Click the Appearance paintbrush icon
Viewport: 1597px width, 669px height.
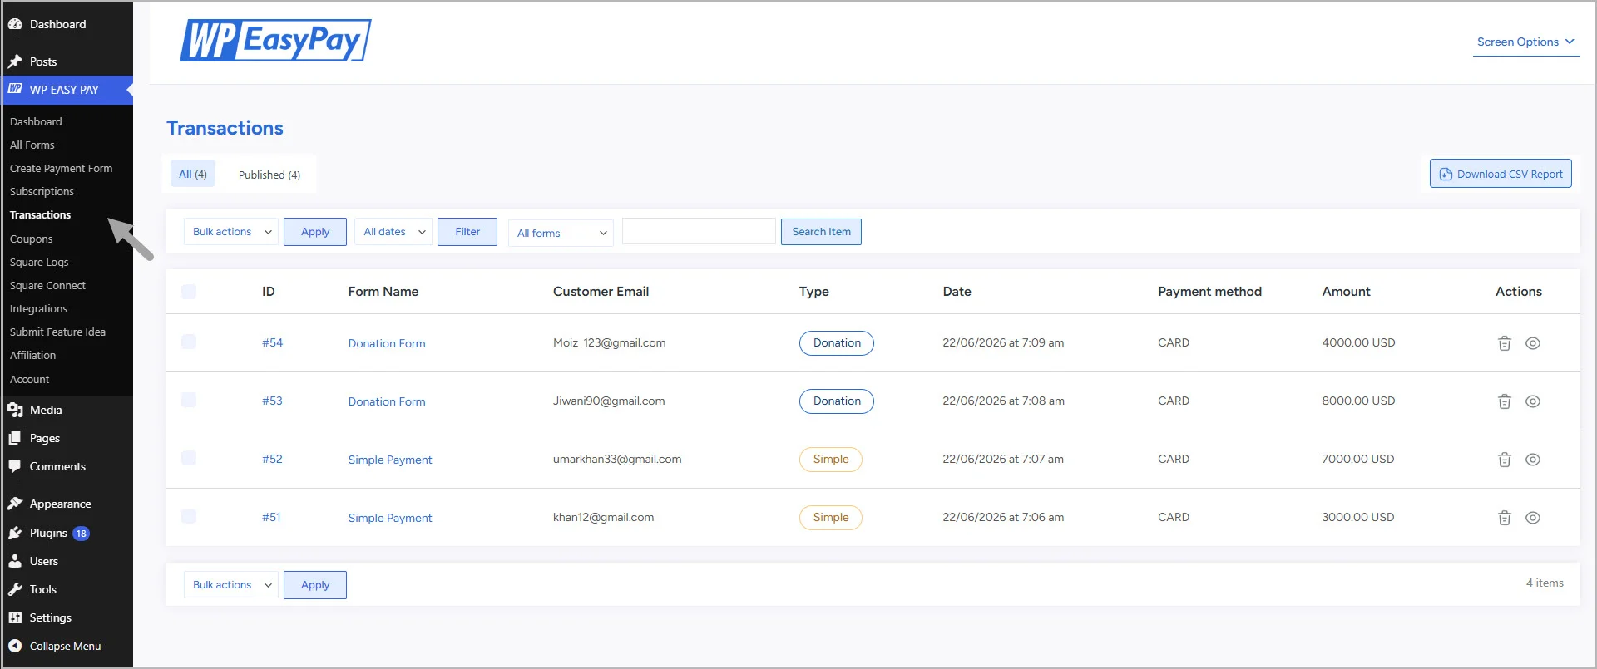point(15,504)
